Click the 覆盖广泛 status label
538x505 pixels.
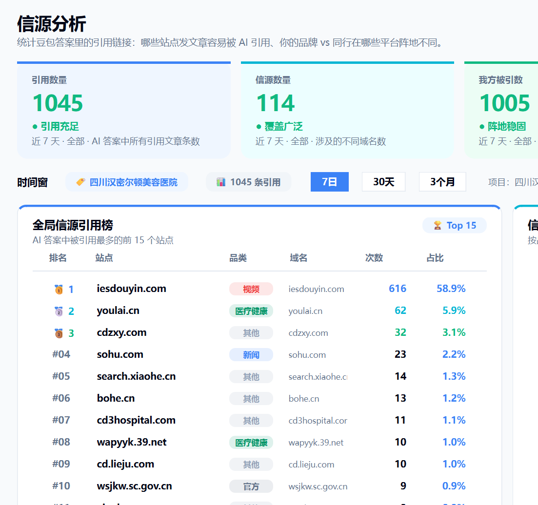pyautogui.click(x=283, y=127)
